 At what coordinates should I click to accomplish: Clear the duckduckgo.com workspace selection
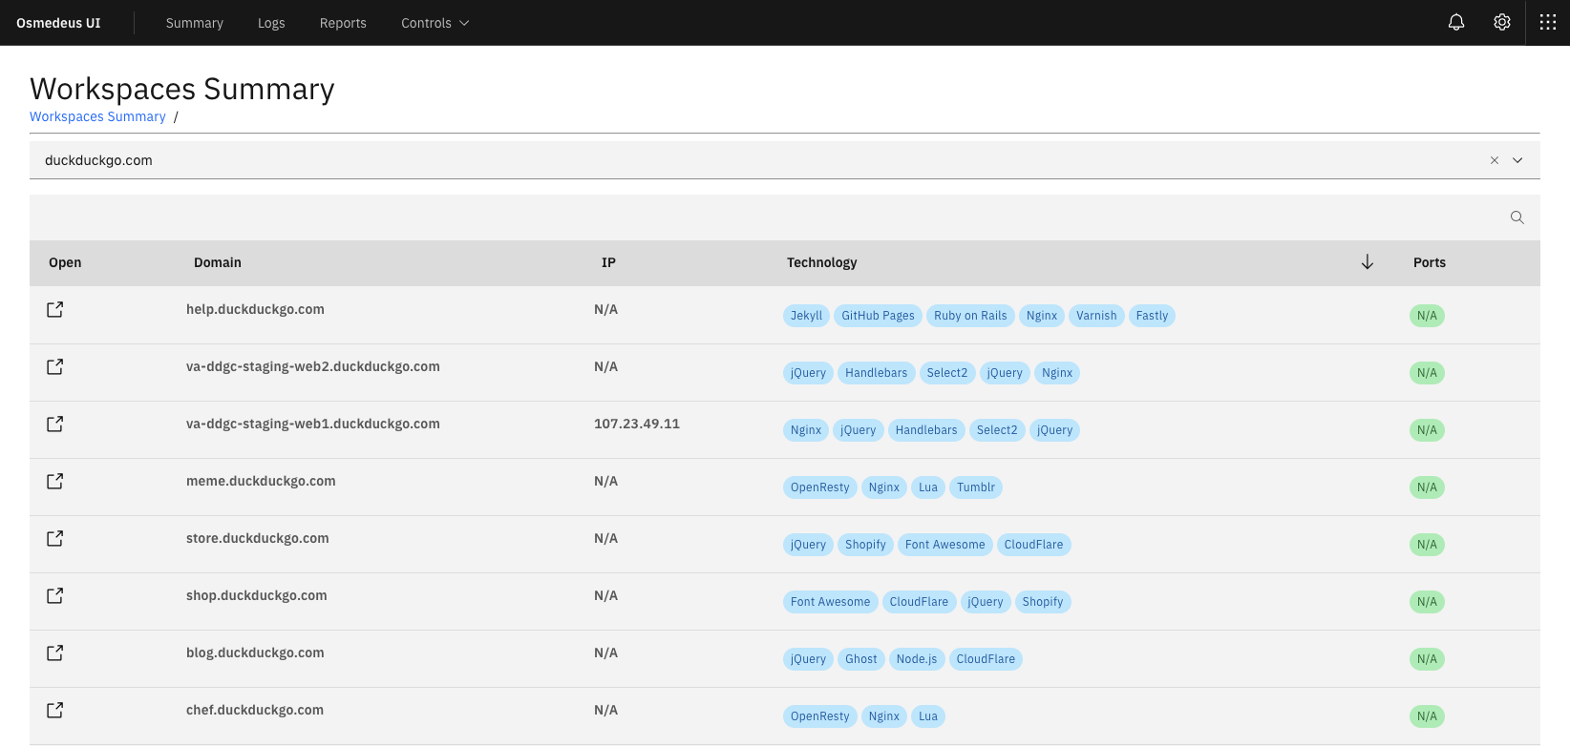[1495, 160]
